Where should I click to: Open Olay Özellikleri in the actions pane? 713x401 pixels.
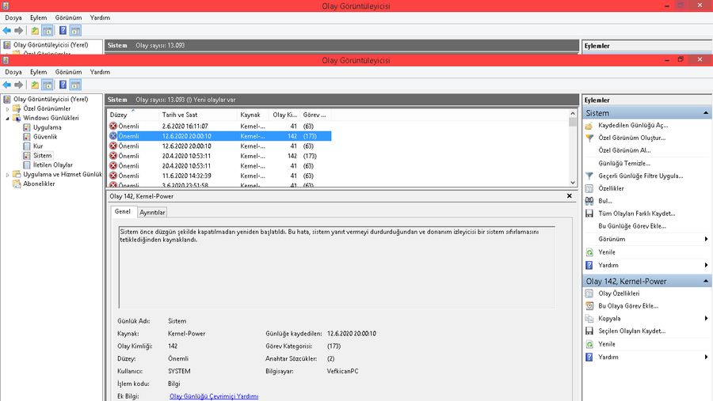pos(618,293)
